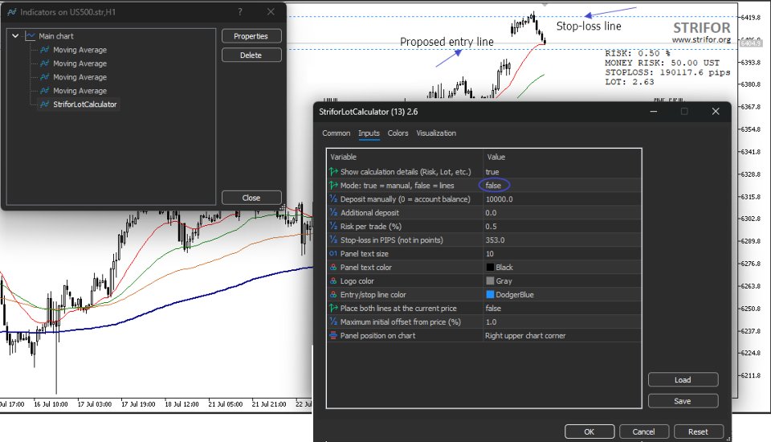Click the Deposit manually parameter icon
Image resolution: width=771 pixels, height=442 pixels.
pos(333,199)
